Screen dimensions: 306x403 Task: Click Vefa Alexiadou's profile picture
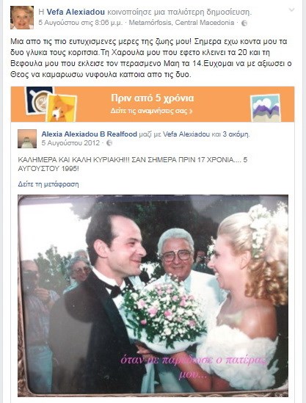coord(22,18)
